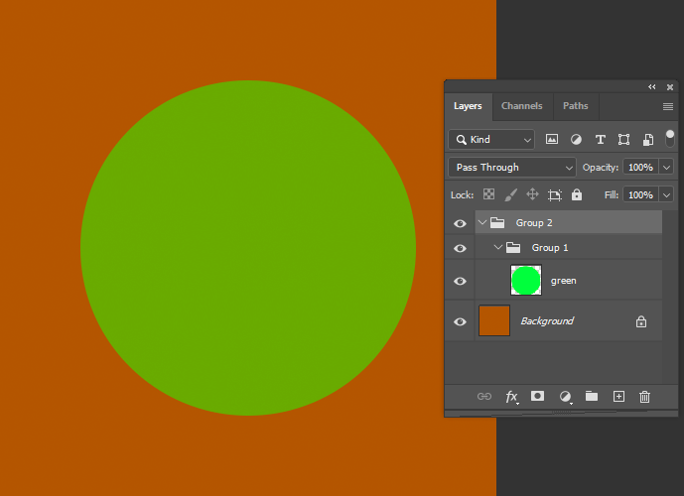Click the green circle on canvas
This screenshot has width=684, height=496.
pos(248,248)
